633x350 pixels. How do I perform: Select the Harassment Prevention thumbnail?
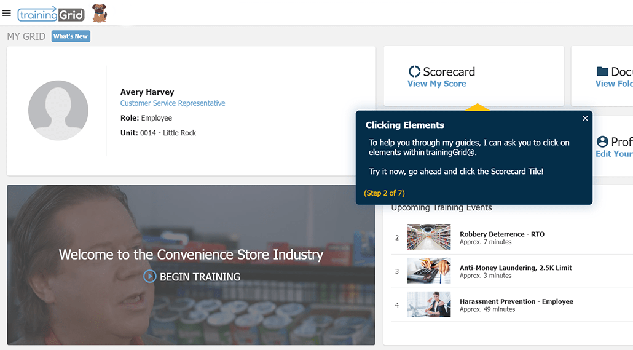[428, 304]
